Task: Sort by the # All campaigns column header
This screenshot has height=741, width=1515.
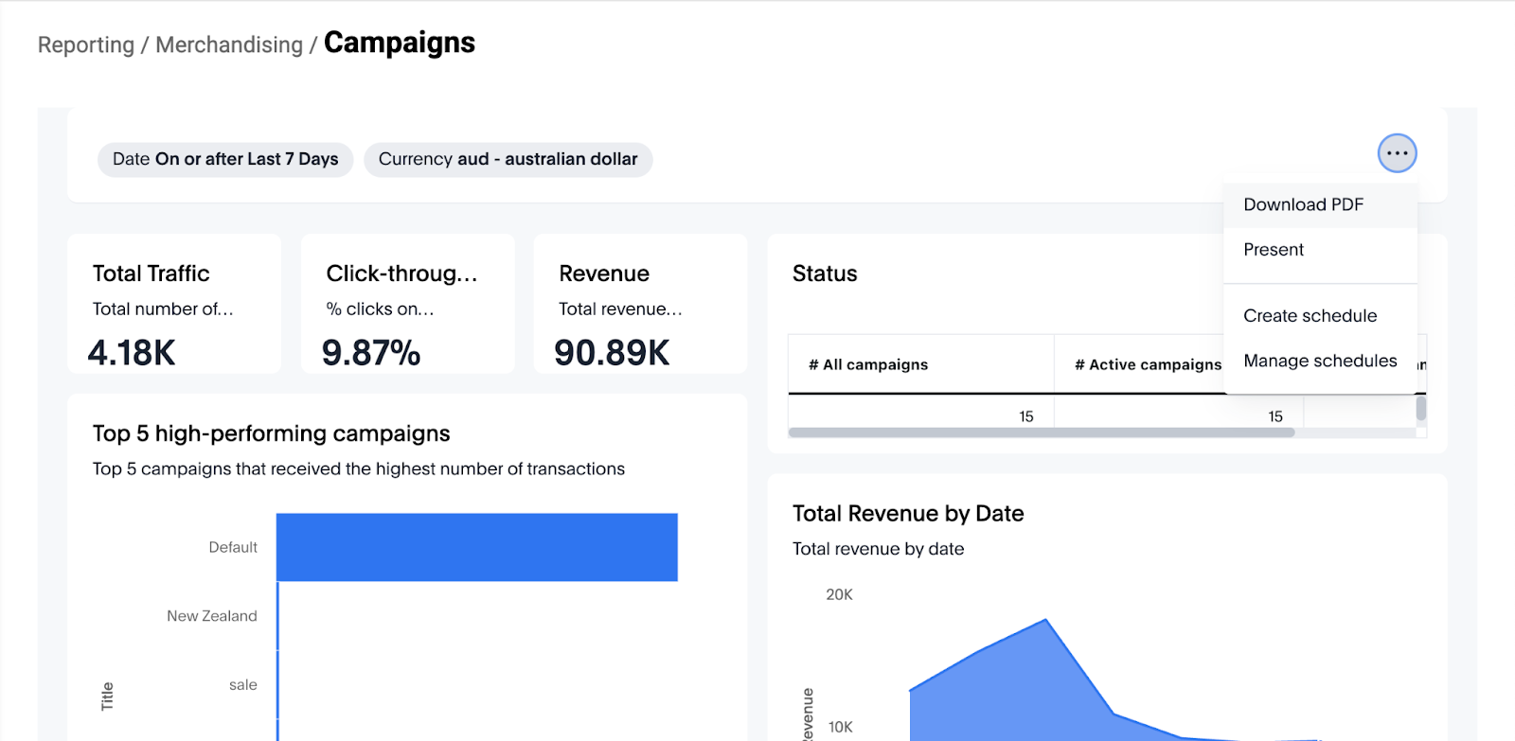Action: click(x=868, y=364)
